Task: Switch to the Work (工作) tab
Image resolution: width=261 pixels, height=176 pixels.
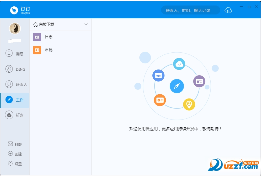Action: (14, 100)
